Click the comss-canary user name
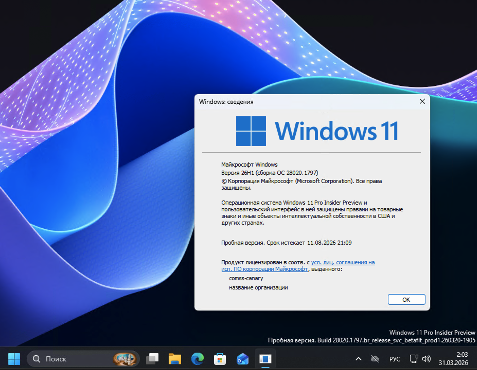The height and width of the screenshot is (370, 477). click(x=246, y=278)
